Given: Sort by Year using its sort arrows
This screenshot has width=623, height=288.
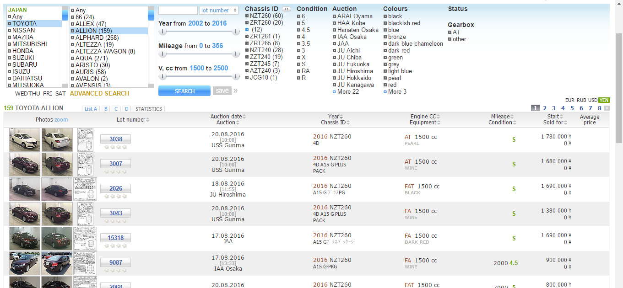Looking at the screenshot, I should pyautogui.click(x=341, y=117).
